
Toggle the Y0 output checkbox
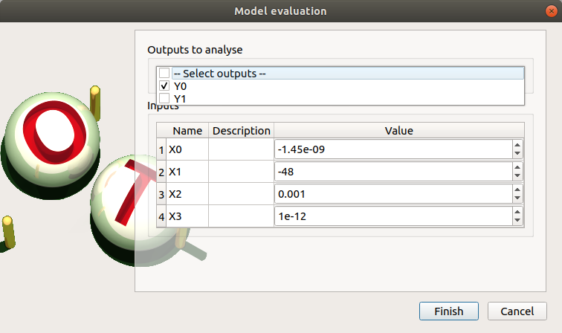(164, 85)
